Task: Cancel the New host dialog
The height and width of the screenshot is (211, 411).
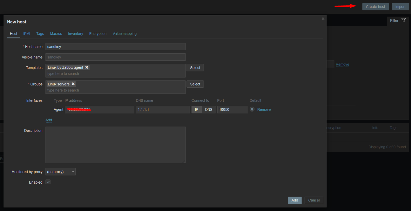Action: click(314, 200)
